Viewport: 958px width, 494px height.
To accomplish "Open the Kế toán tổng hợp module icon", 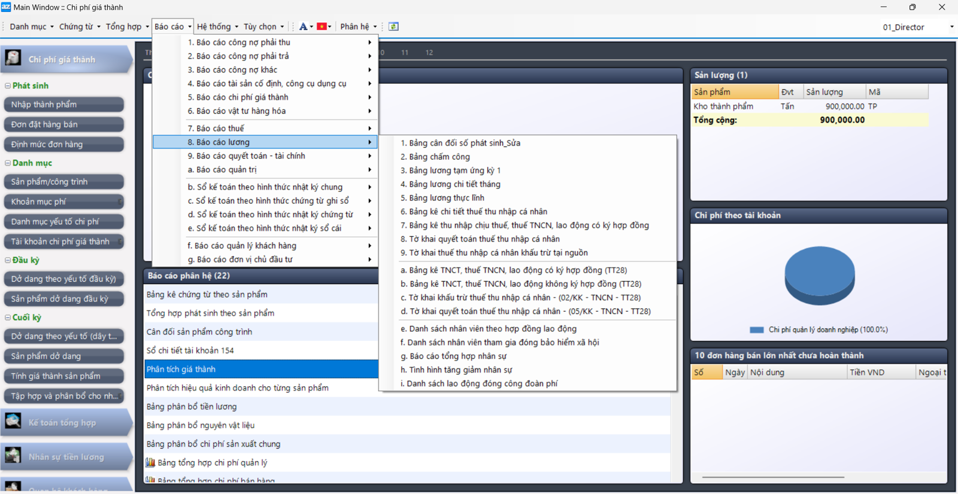I will [x=13, y=422].
